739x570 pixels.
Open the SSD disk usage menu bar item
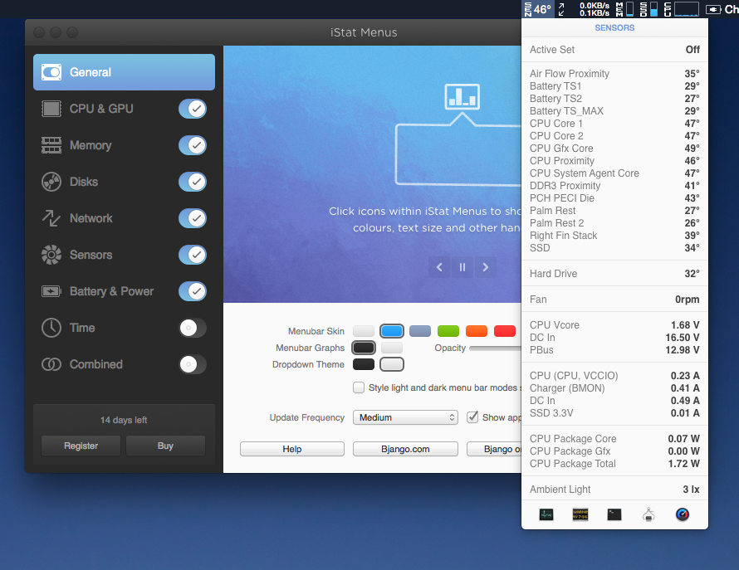[648, 9]
